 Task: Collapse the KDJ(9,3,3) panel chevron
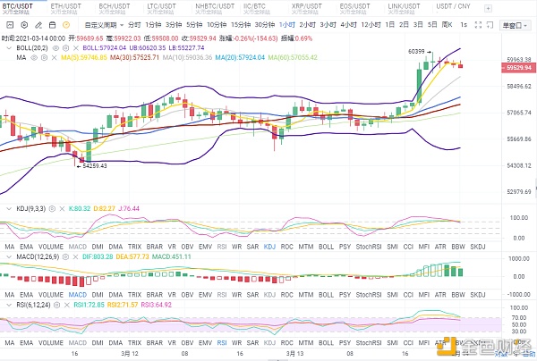click(x=9, y=208)
